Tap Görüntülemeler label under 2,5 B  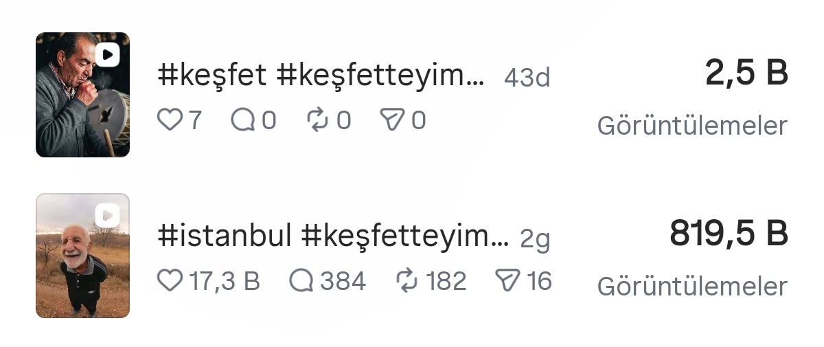[692, 126]
